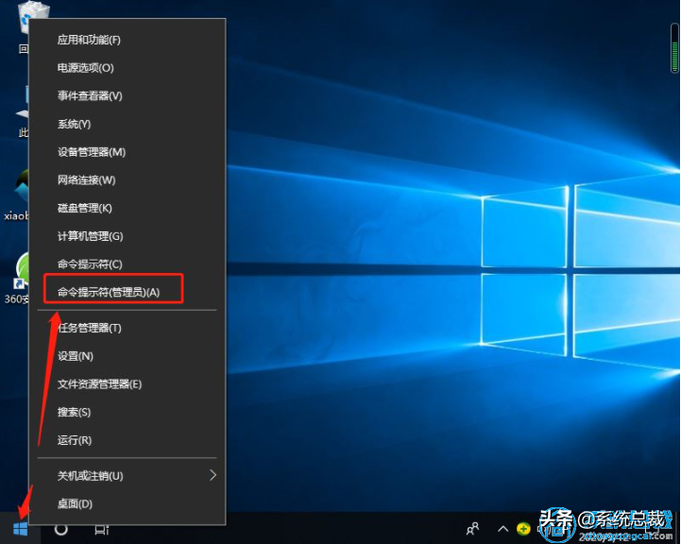Screen dimensions: 681x544
Task: Select 运行(R) to open Run
Action: [74, 440]
